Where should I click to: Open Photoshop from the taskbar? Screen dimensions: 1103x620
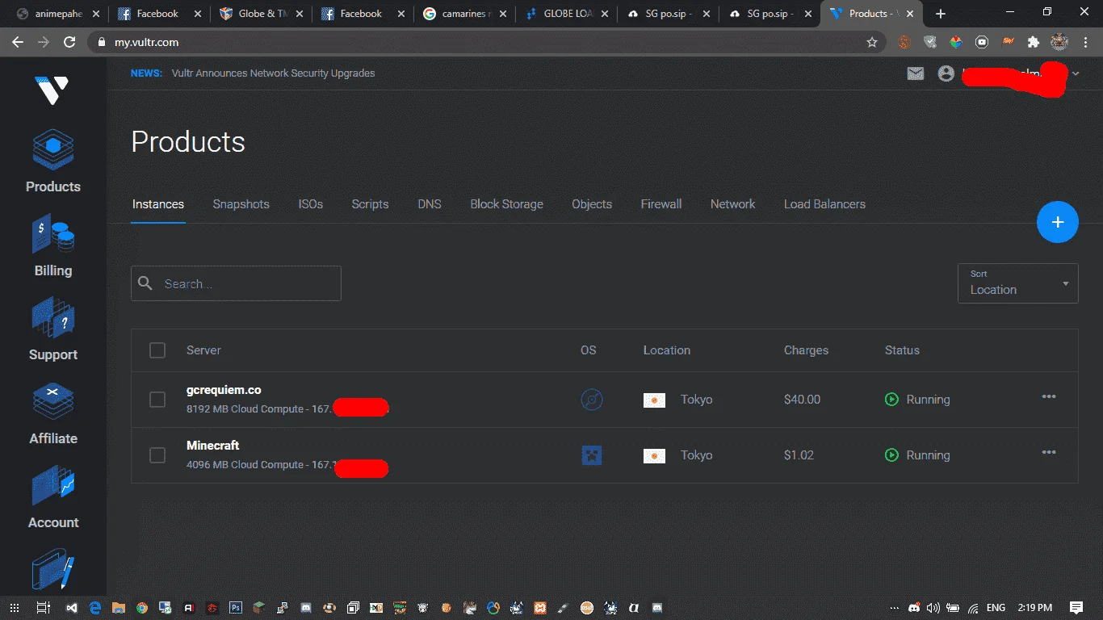[x=236, y=607]
